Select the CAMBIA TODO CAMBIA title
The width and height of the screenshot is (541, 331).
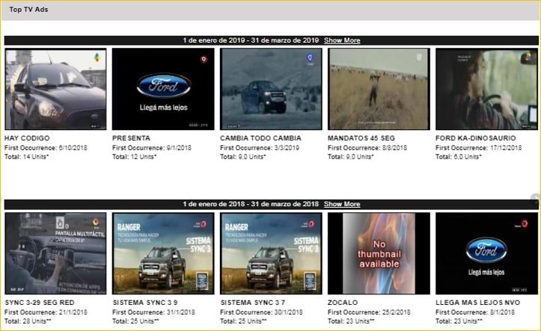[x=260, y=138]
